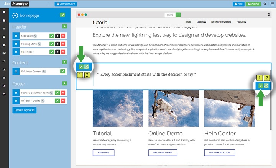Add a component to the Content section
This screenshot has height=168, width=276.
(x=65, y=62)
